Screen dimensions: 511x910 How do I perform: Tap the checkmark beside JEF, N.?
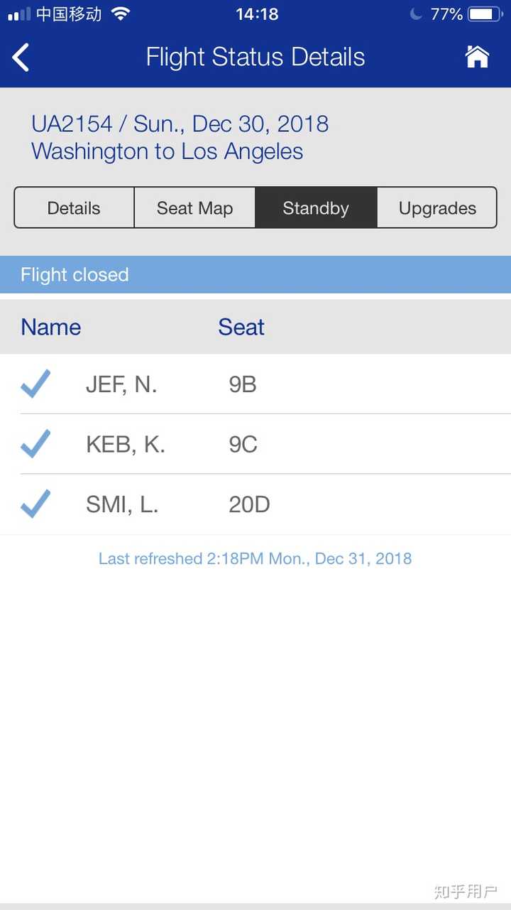coord(35,384)
